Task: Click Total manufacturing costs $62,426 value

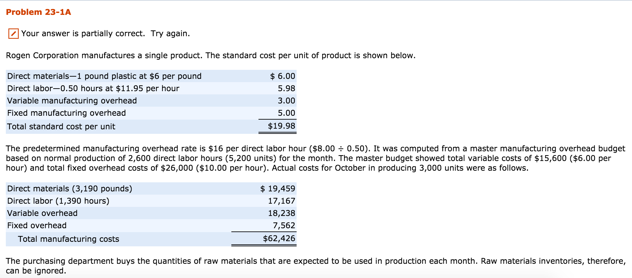Action: coord(279,239)
